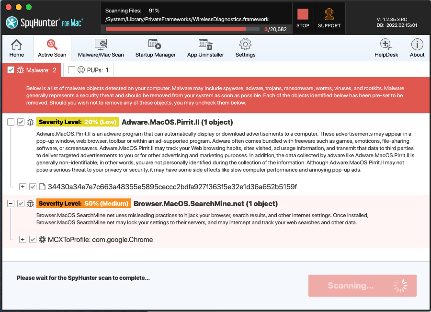Select the Malware/Mac Scan label
This screenshot has width=431, height=312.
101,55
